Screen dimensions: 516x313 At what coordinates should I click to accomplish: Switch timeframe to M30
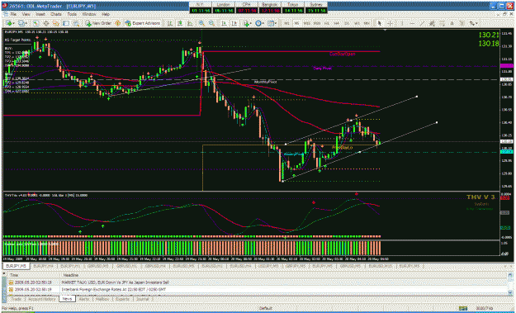(317, 23)
